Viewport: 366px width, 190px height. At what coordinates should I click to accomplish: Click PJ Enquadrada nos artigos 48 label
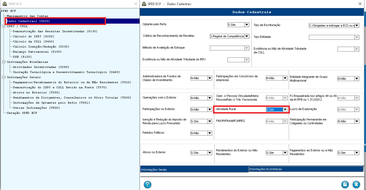[313, 98]
